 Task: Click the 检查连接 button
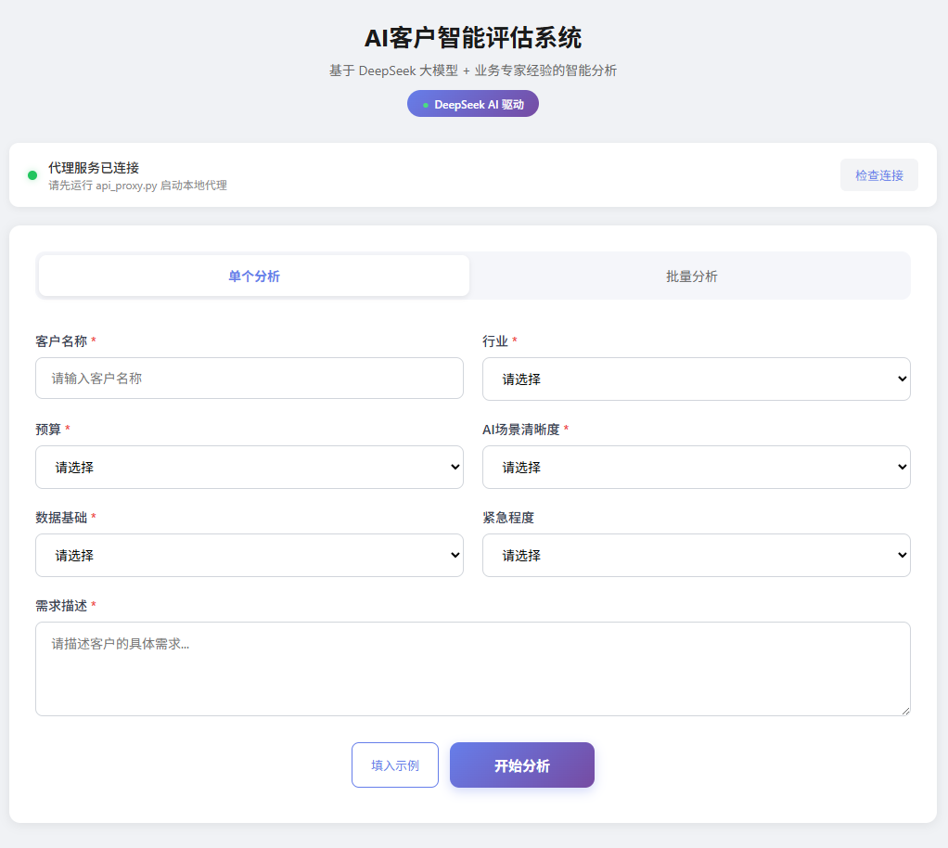(x=878, y=174)
